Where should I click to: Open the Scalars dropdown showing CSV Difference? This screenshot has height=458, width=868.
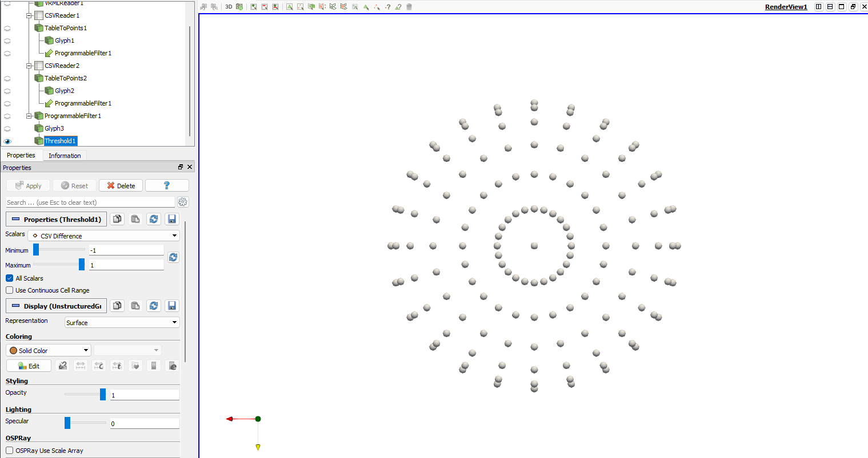click(103, 236)
